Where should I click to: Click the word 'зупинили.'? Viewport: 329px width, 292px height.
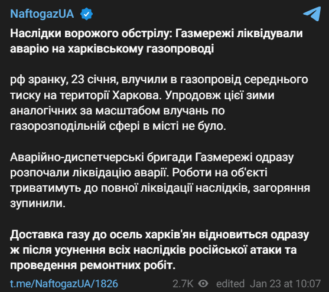click(x=38, y=203)
